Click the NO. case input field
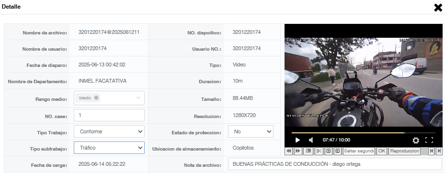The image size is (445, 173). click(109, 115)
